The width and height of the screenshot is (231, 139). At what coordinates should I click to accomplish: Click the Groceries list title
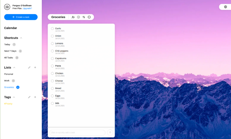coord(58,17)
